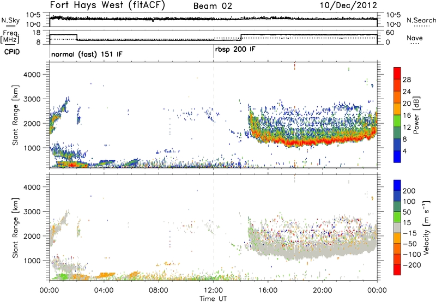This screenshot has width=436, height=302.
Task: Click the 04:00 time axis tick label
Action: point(104,291)
